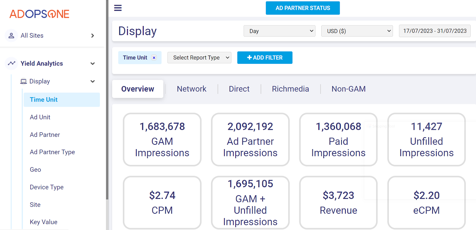Open the USD currency dropdown
This screenshot has width=476, height=230.
tap(357, 31)
